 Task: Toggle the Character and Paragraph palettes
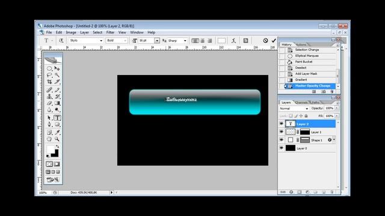pyautogui.click(x=245, y=41)
